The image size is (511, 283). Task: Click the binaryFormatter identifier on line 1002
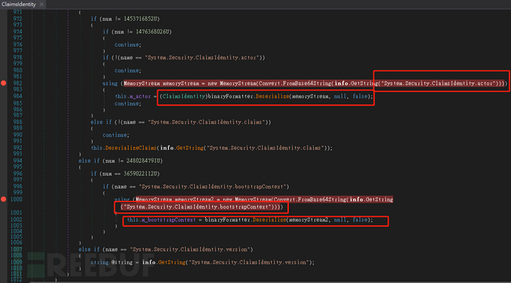point(228,220)
